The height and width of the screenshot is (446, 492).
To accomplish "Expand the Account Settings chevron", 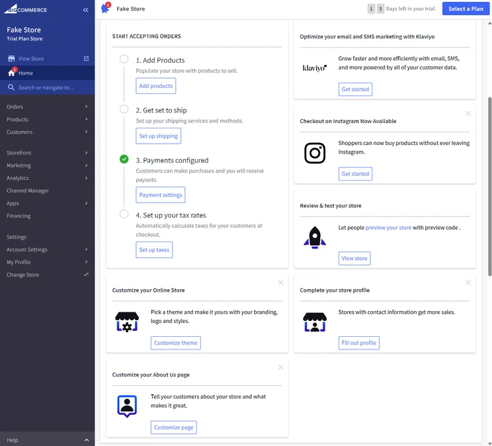I will (x=86, y=249).
